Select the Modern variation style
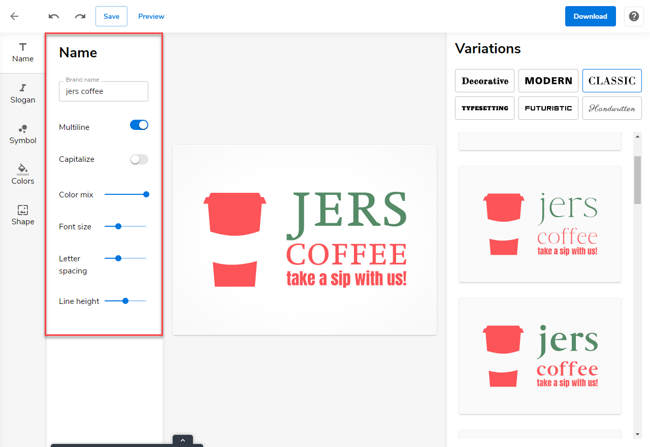 pyautogui.click(x=548, y=81)
